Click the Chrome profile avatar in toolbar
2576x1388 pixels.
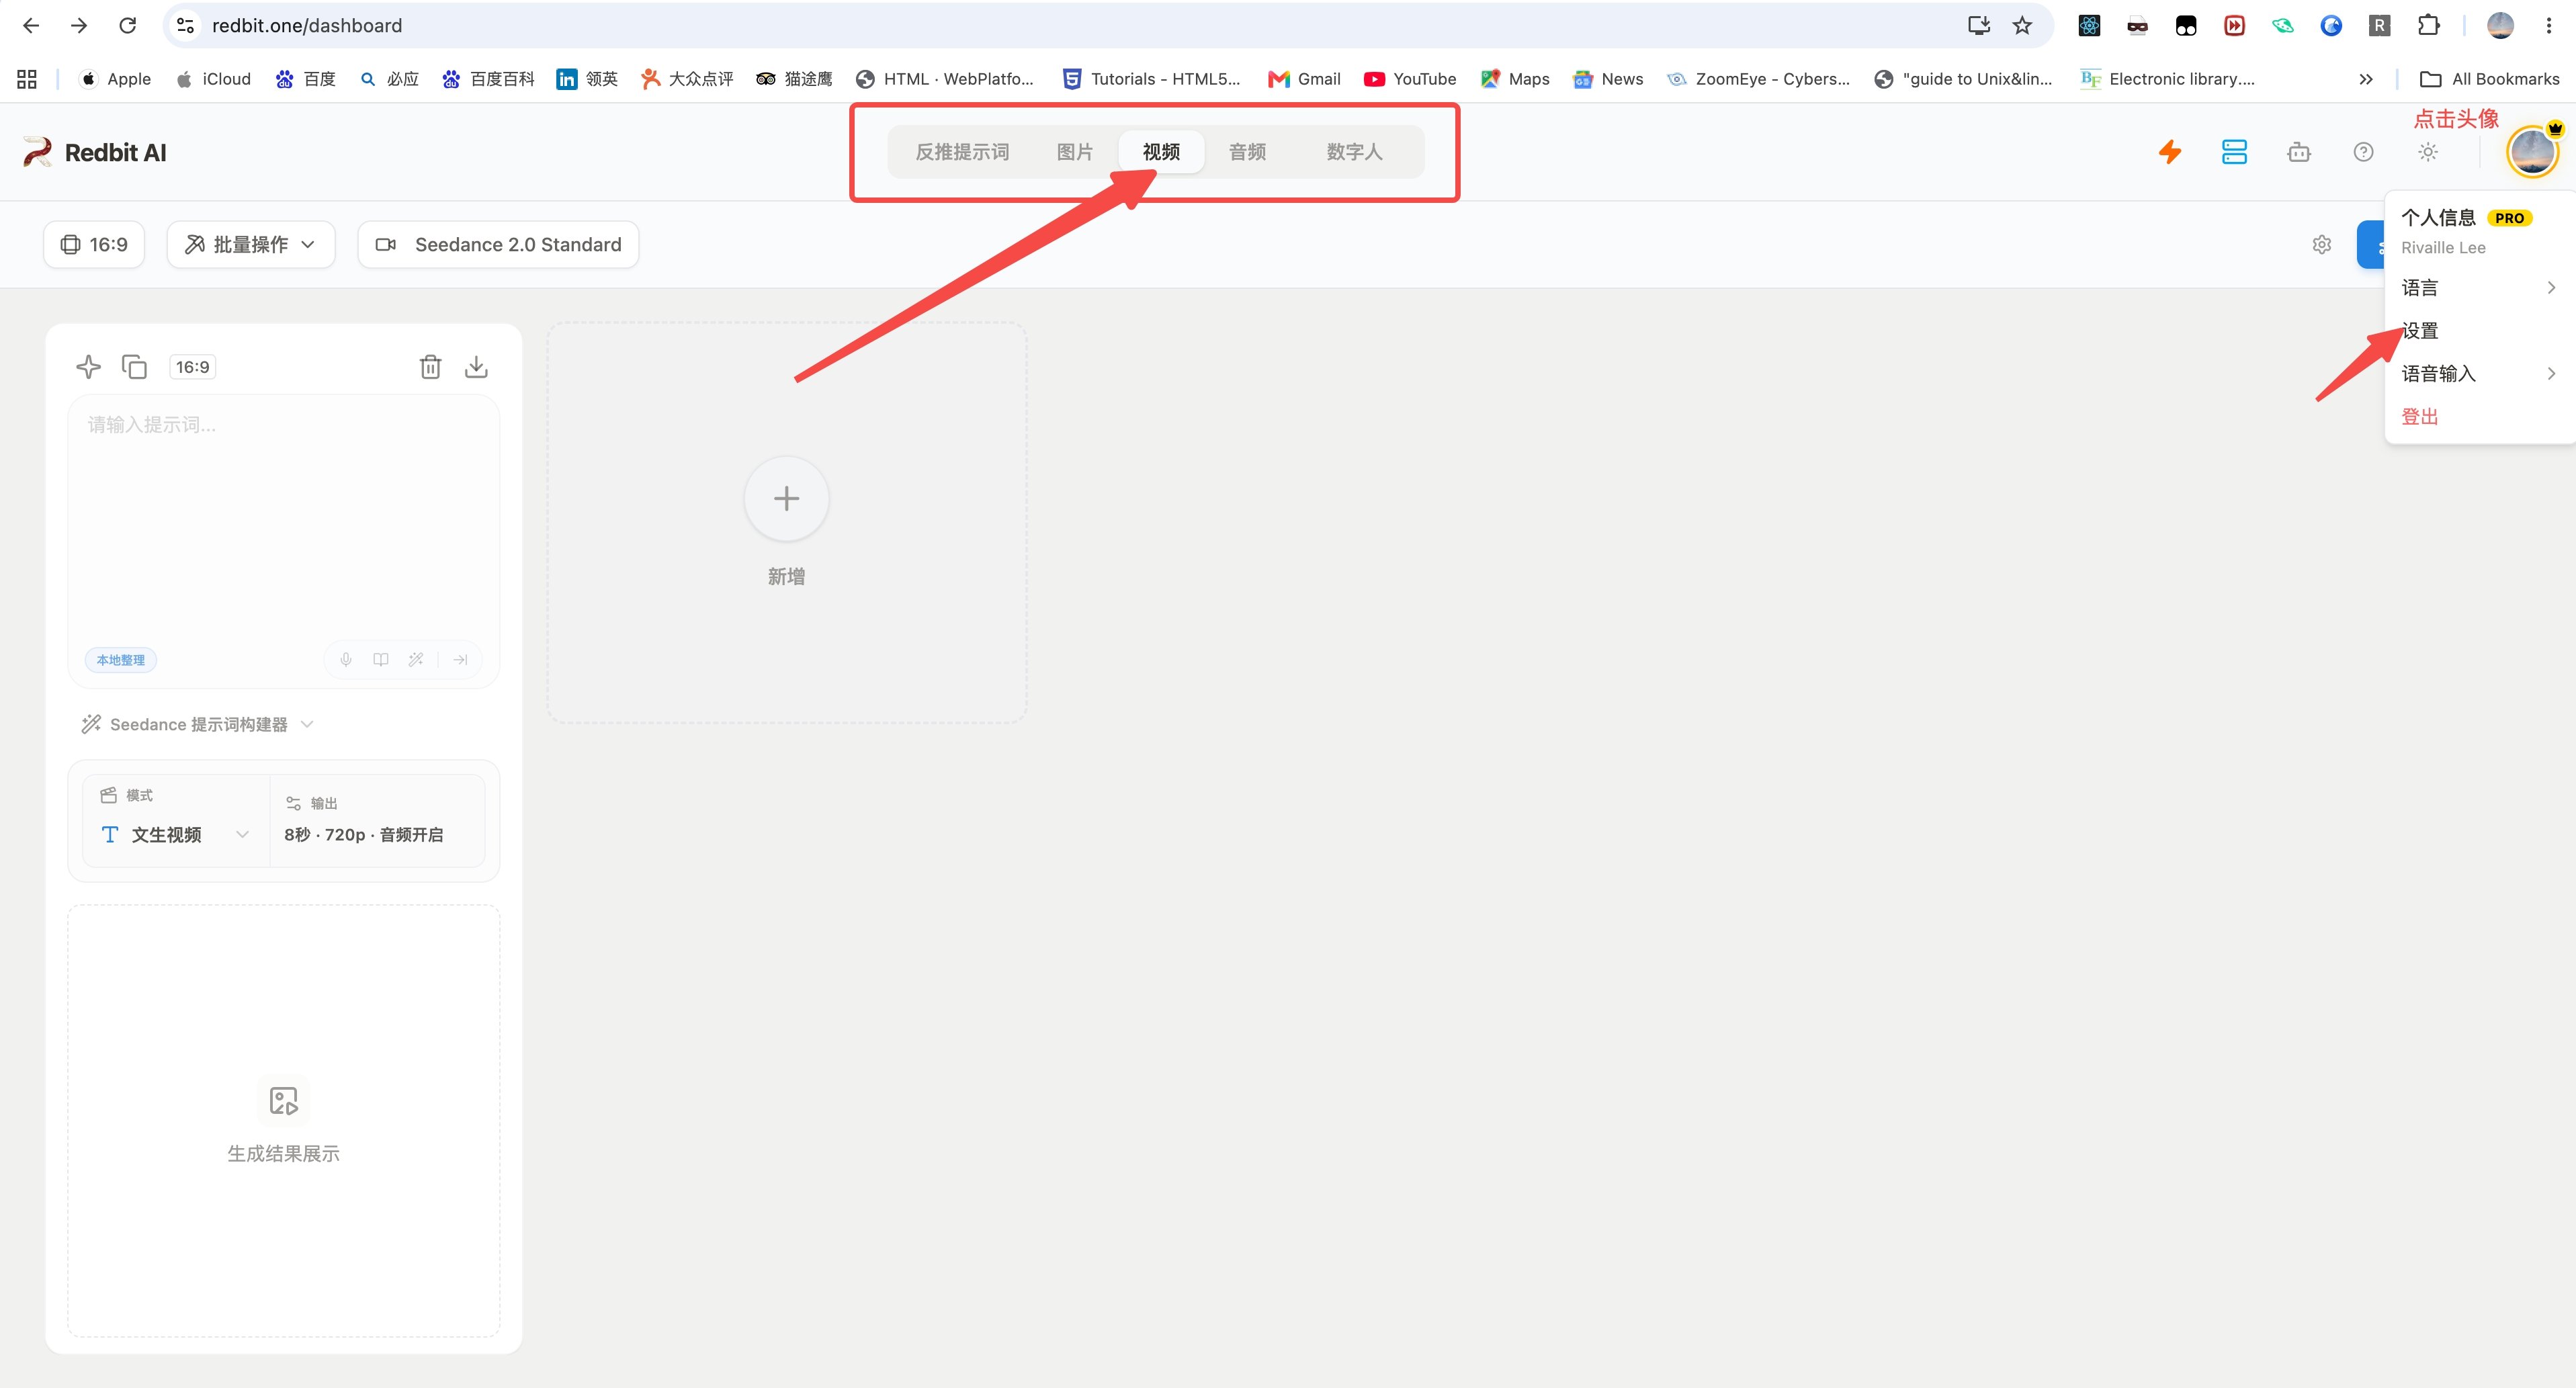pos(2500,26)
